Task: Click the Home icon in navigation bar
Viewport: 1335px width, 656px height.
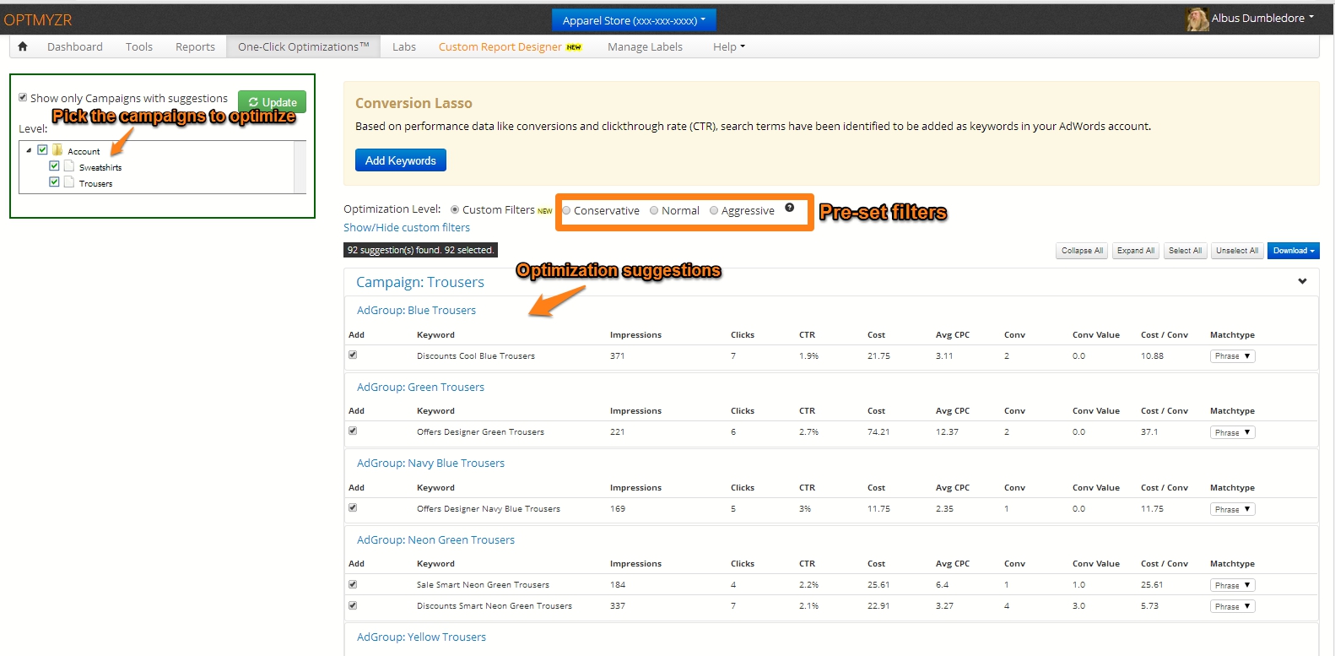Action: click(x=23, y=46)
